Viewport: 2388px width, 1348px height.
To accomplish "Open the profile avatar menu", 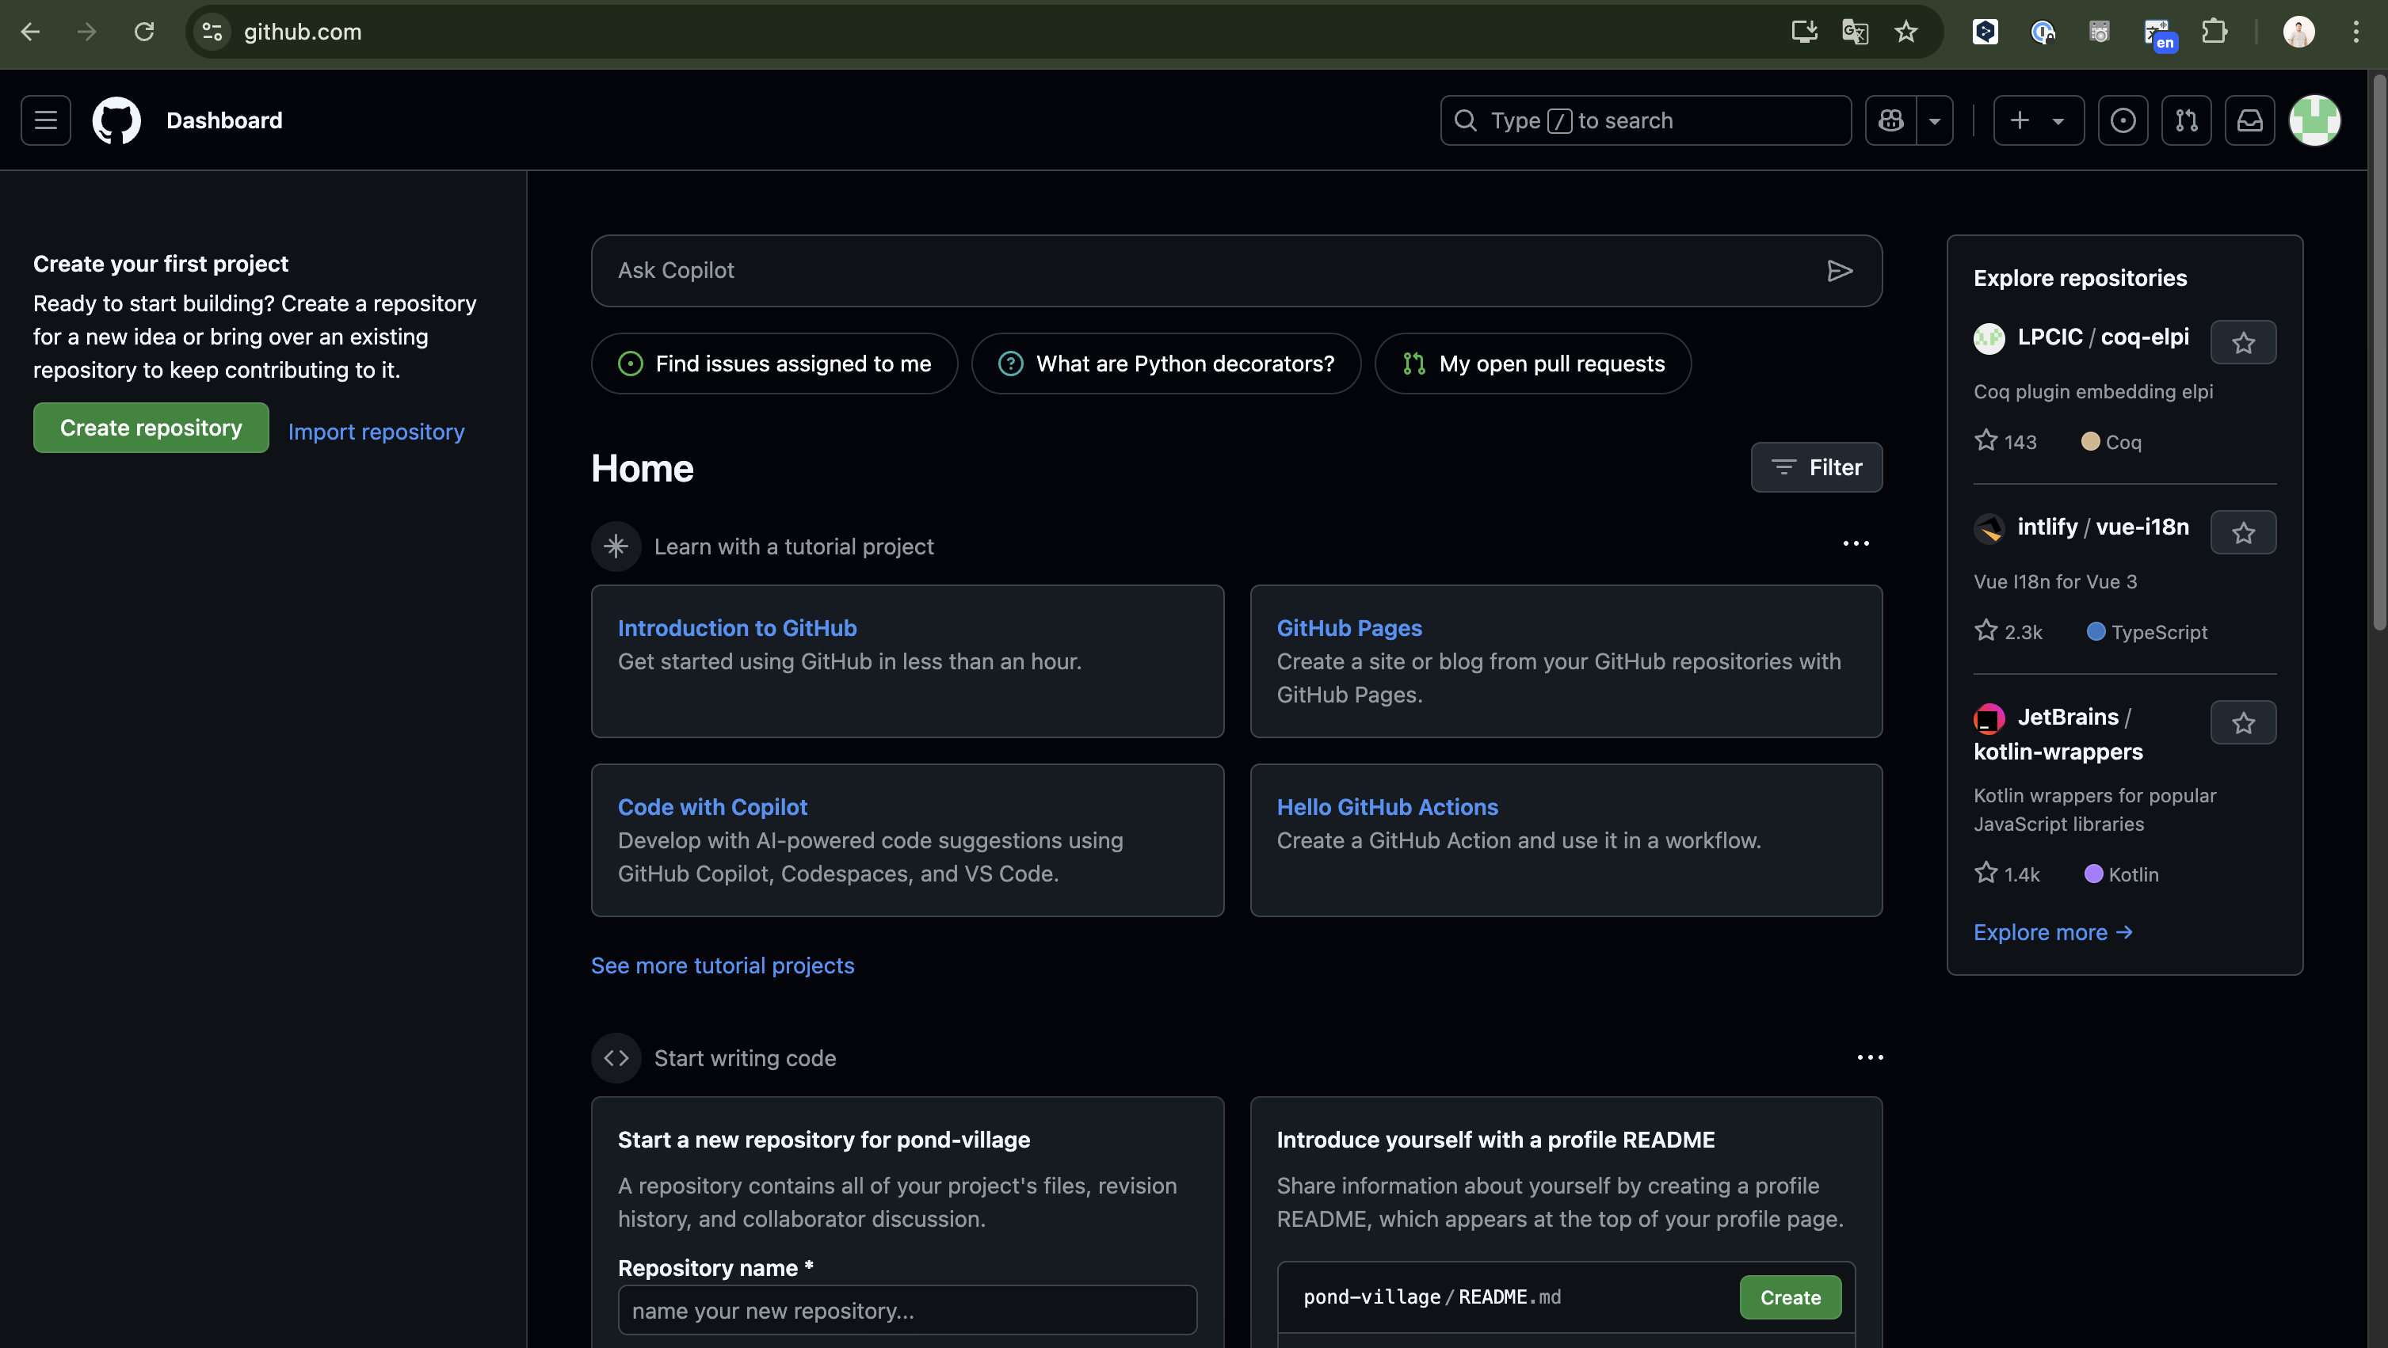I will pos(2315,120).
